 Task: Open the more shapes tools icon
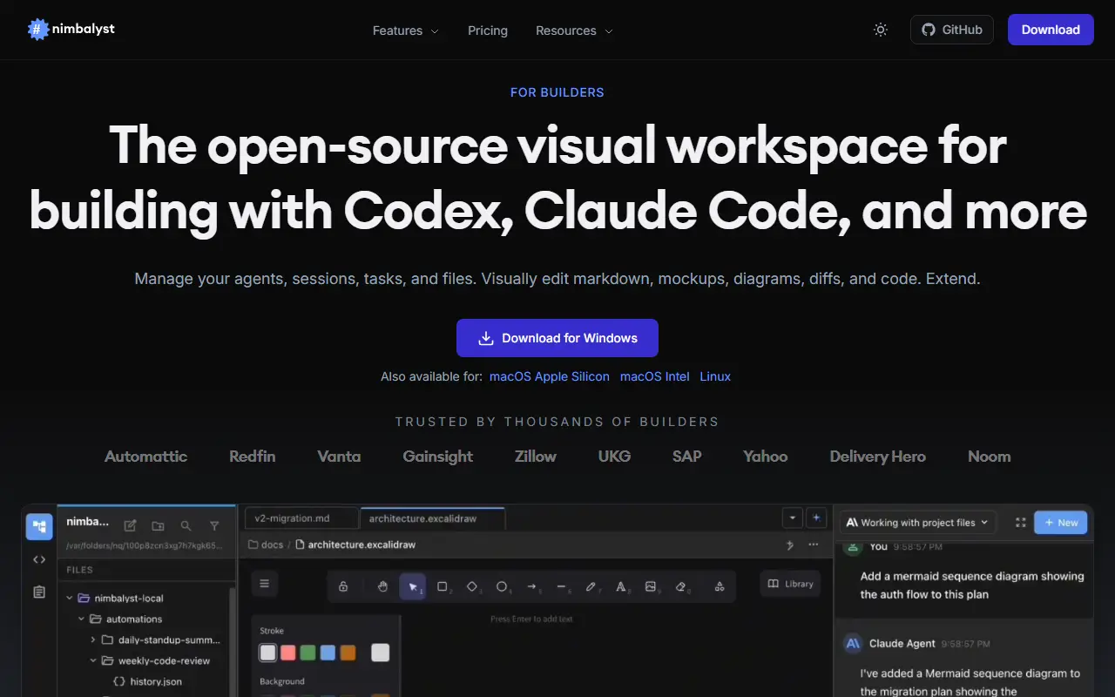click(x=720, y=586)
